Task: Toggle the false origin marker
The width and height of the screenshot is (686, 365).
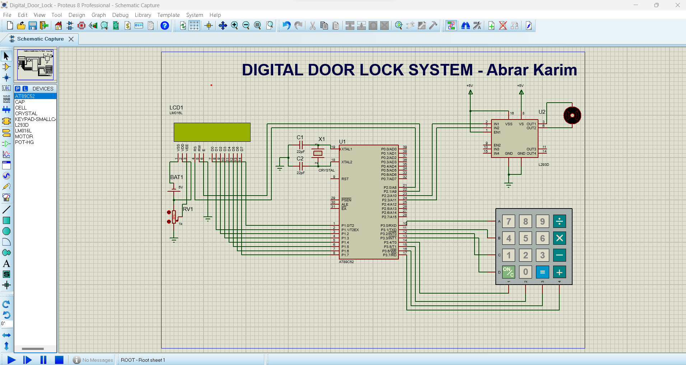Action: [208, 25]
